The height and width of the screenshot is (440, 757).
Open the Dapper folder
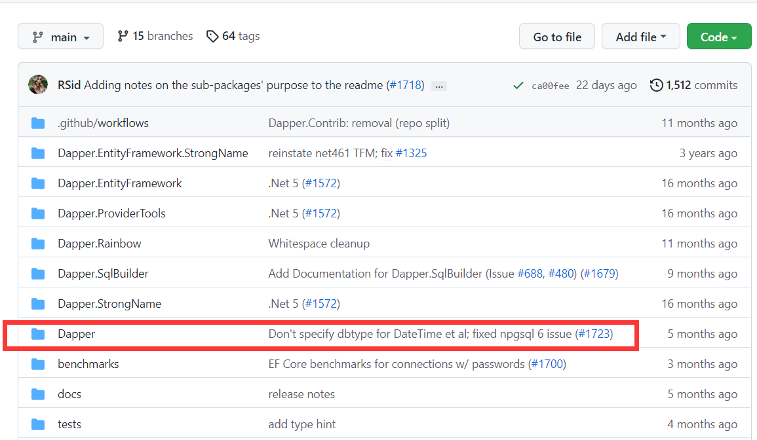click(x=76, y=334)
